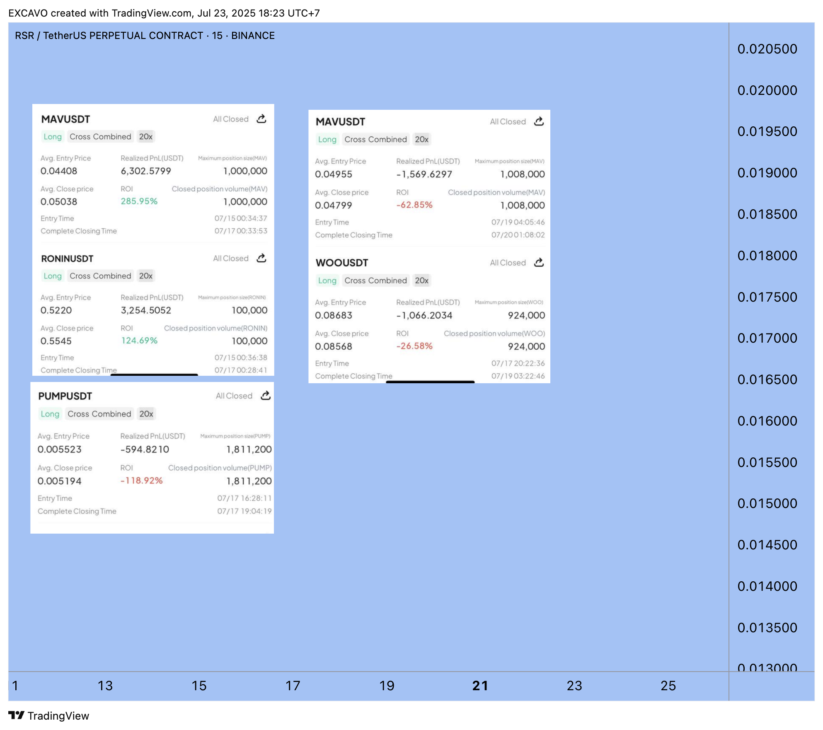Click date label 25 on time axis
This screenshot has width=823, height=730.
coord(668,686)
